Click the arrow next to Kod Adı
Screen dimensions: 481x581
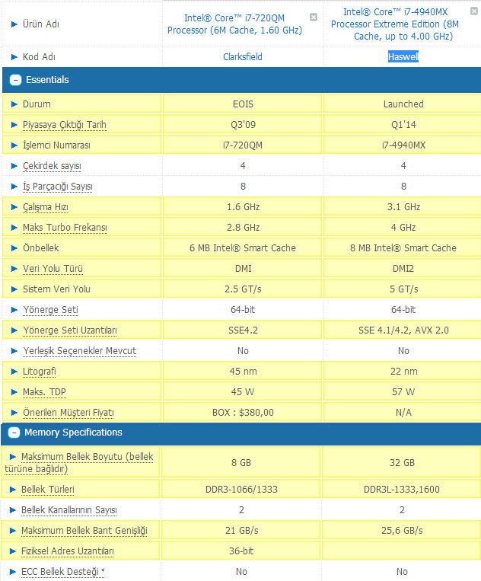(14, 57)
